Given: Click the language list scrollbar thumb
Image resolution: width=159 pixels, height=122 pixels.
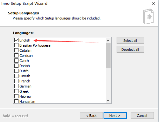Looking at the screenshot, I should (x=108, y=56).
